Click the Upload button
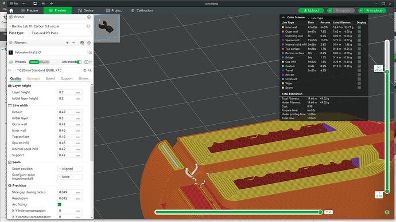 [x=311, y=10]
